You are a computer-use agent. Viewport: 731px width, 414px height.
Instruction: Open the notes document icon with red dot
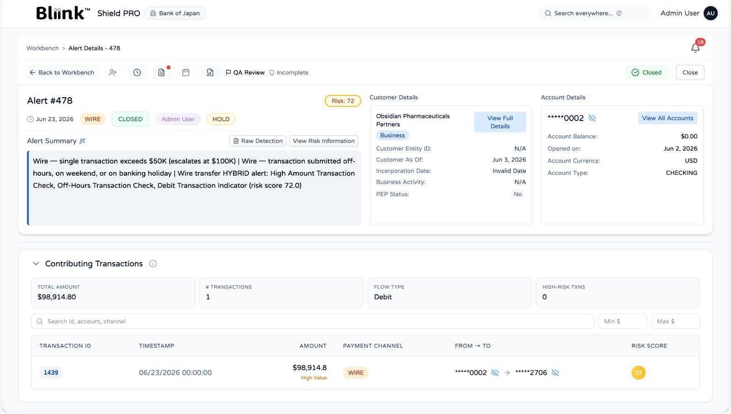tap(161, 73)
